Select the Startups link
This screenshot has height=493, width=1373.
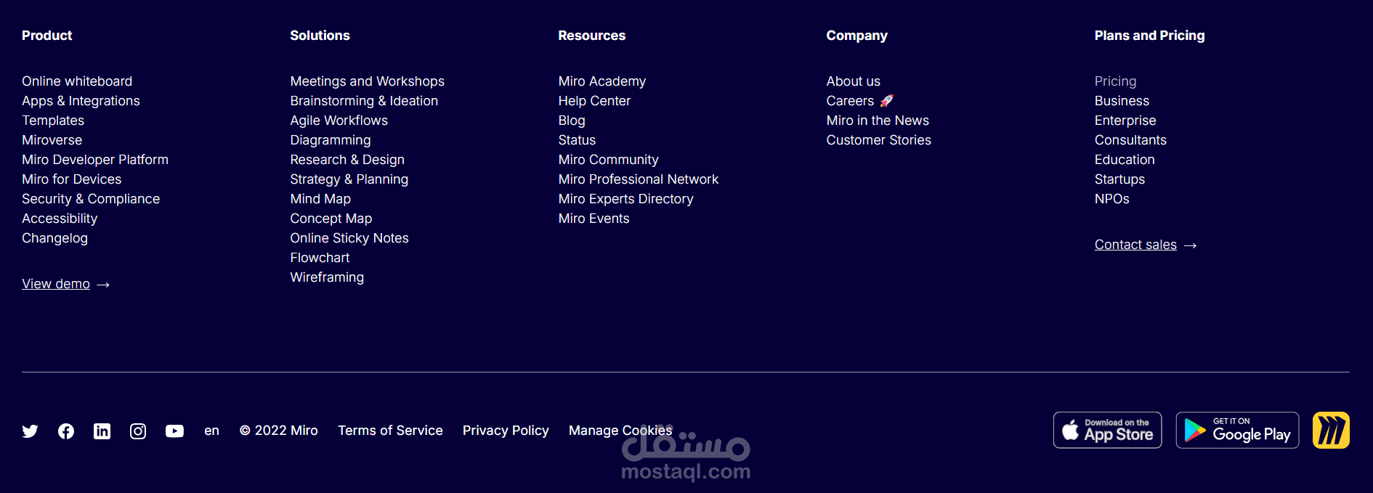click(1119, 179)
